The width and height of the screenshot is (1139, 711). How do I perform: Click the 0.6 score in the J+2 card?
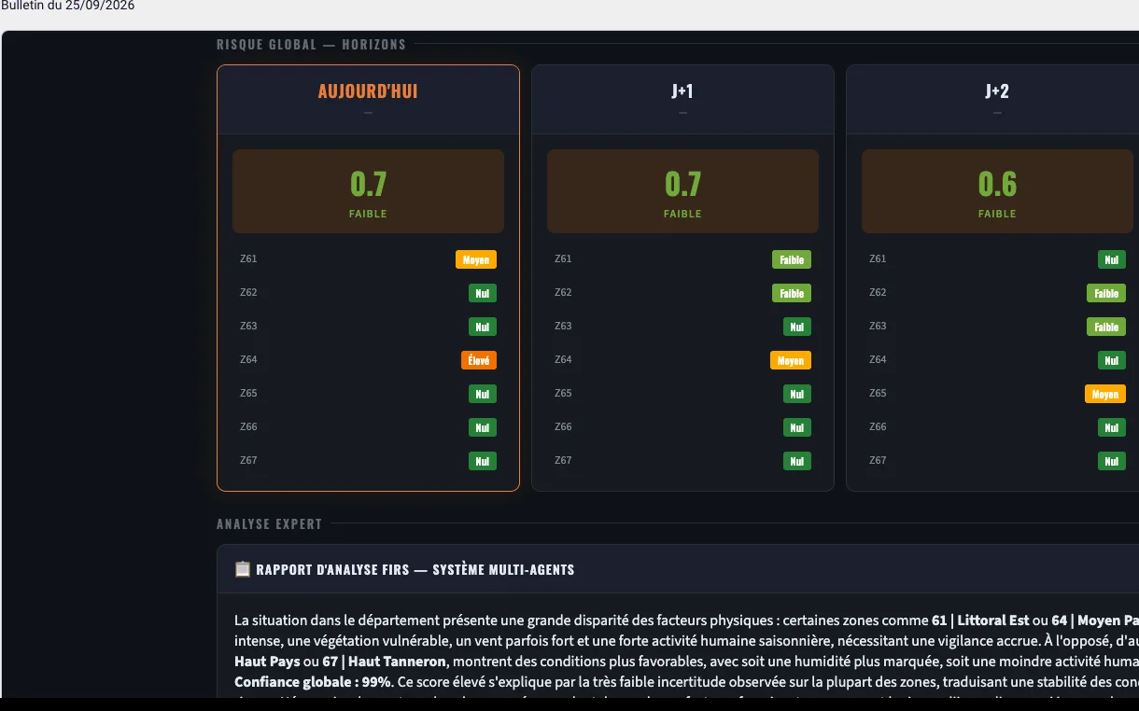[x=997, y=184]
